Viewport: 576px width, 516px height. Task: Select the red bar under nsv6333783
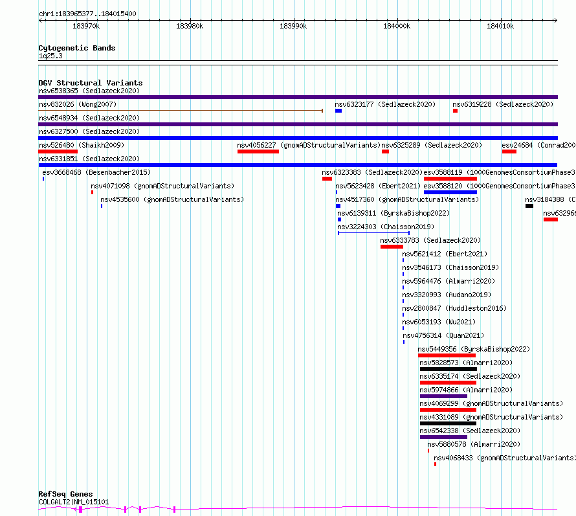[x=392, y=247]
